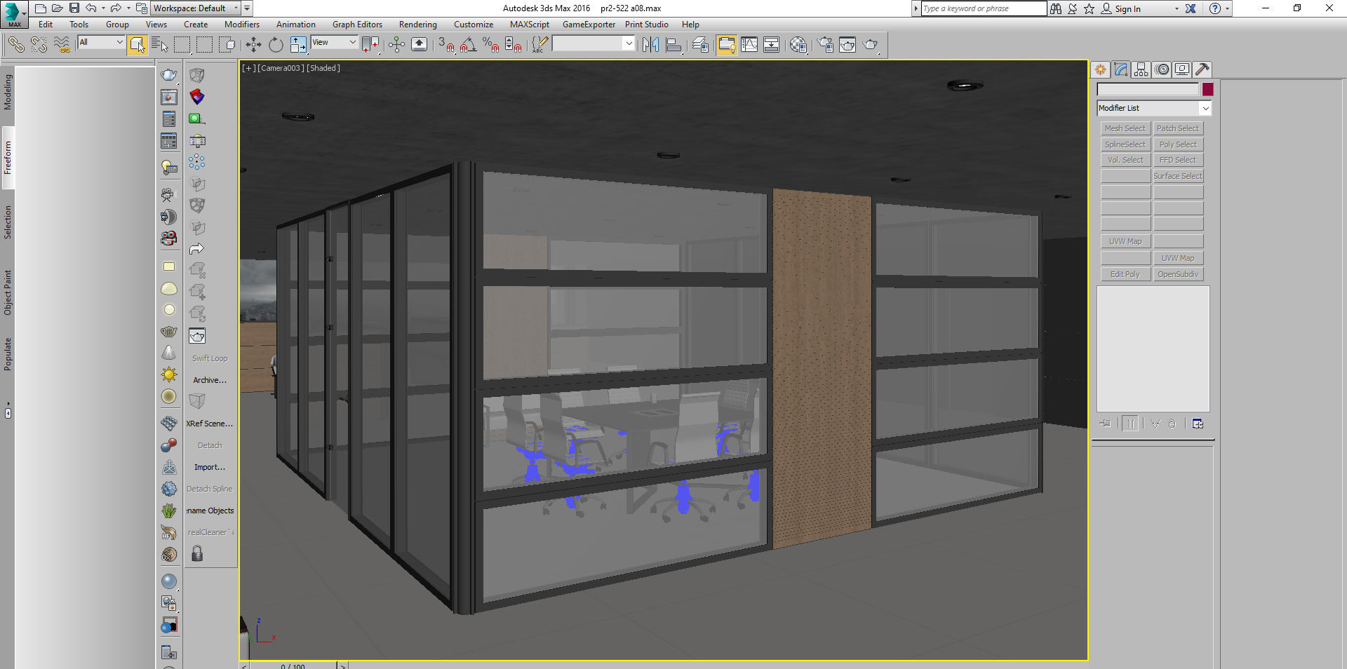Click the object color swatch
This screenshot has width=1347, height=669.
coord(1207,89)
